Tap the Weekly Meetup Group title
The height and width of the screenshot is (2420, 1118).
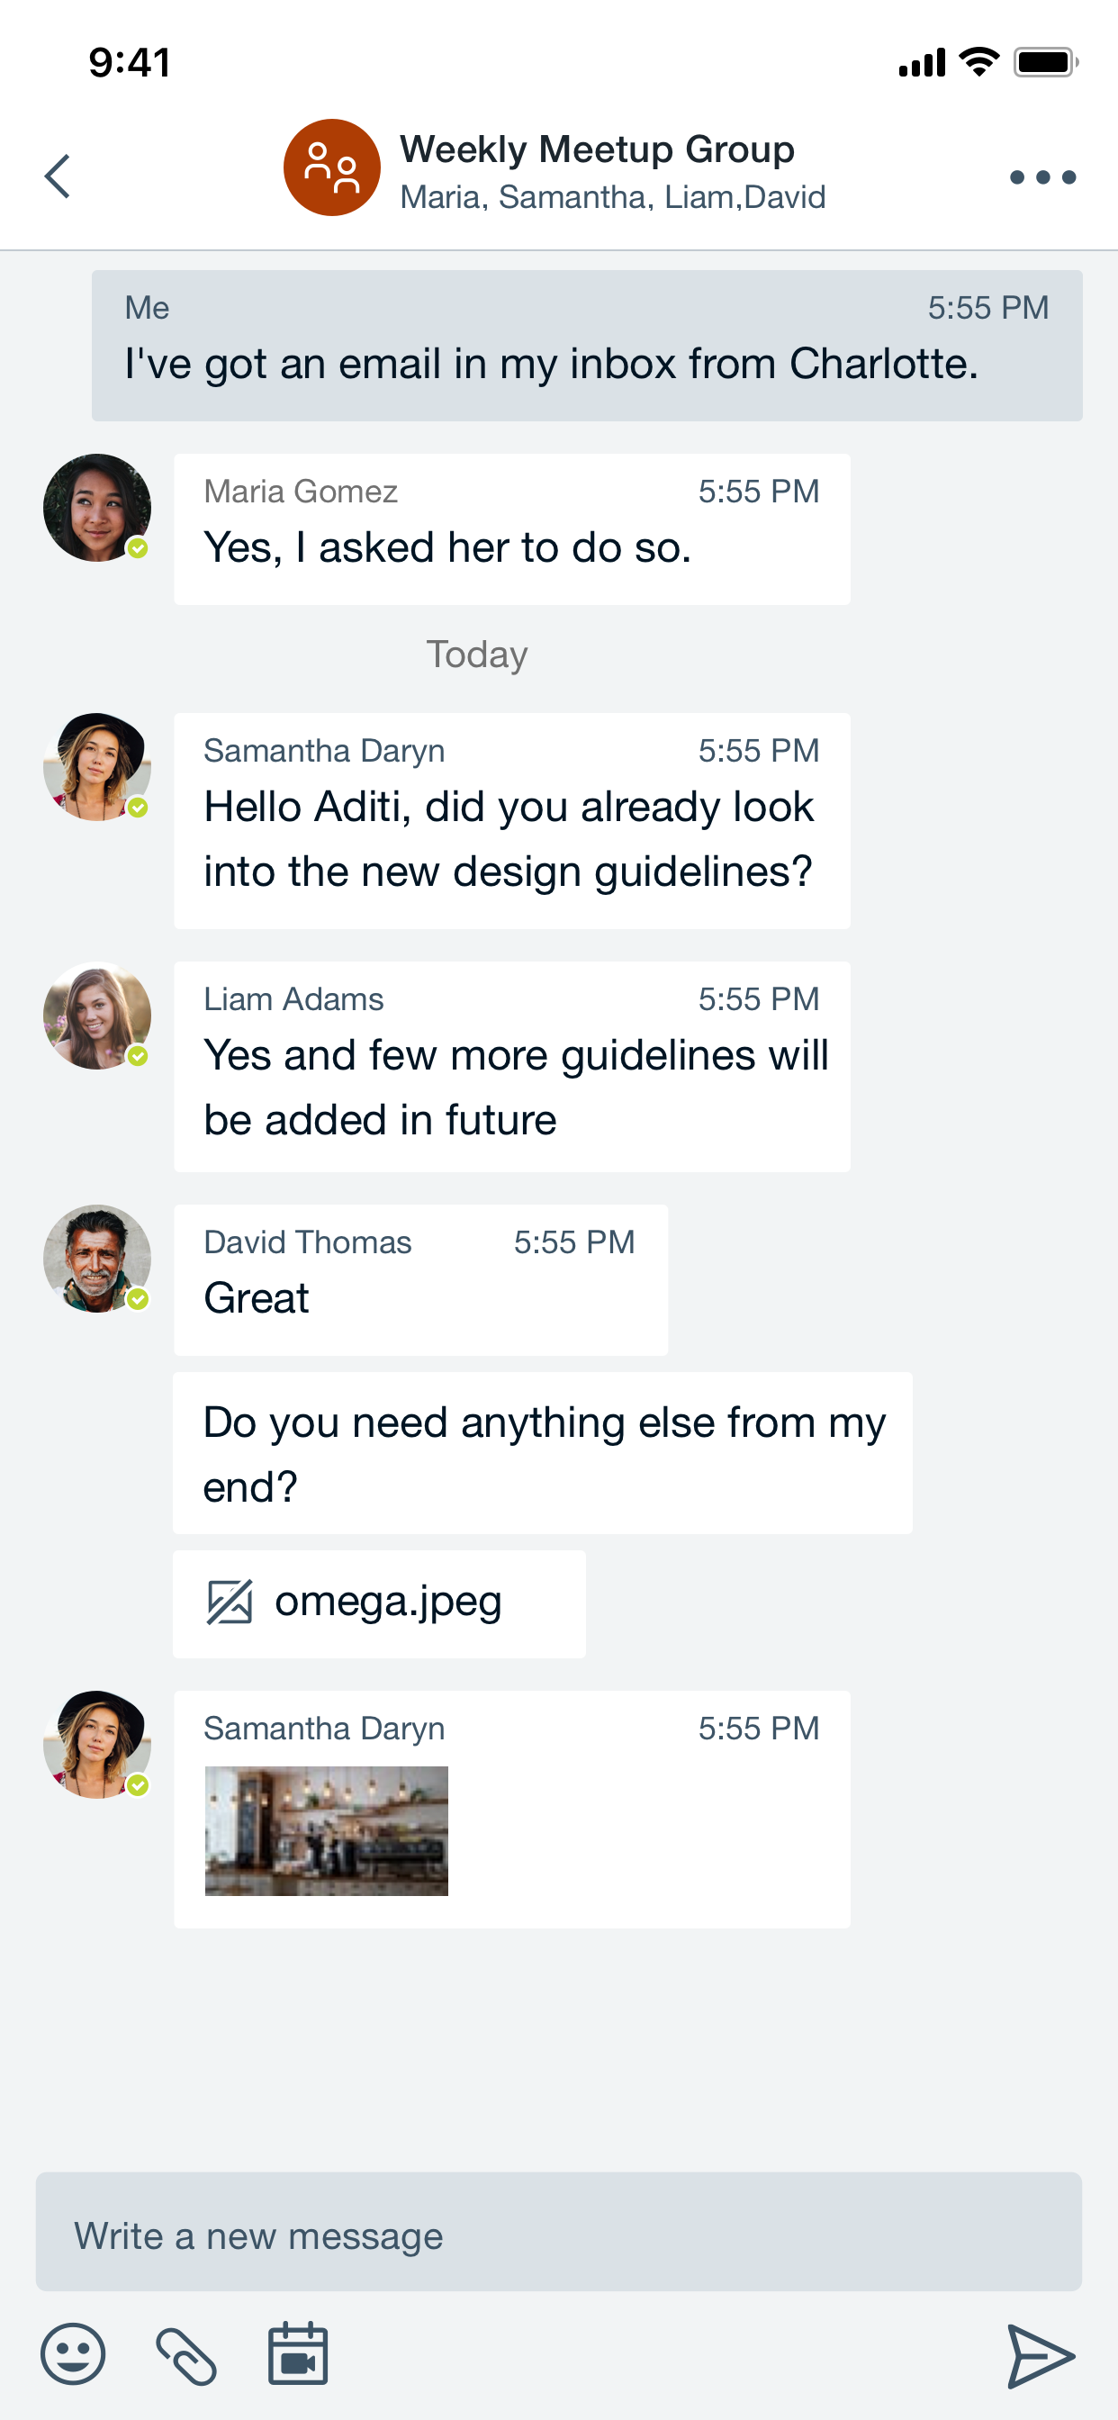point(597,149)
